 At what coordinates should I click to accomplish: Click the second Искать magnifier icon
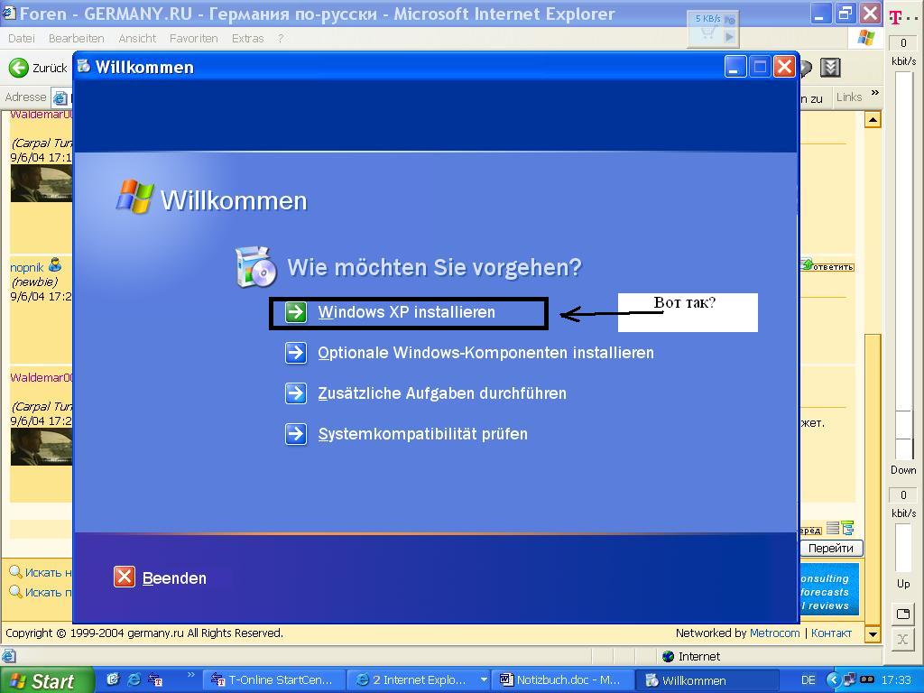tap(16, 591)
